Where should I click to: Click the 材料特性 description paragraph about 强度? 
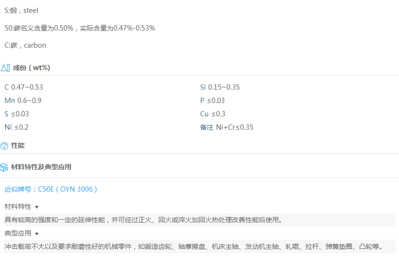click(x=143, y=220)
